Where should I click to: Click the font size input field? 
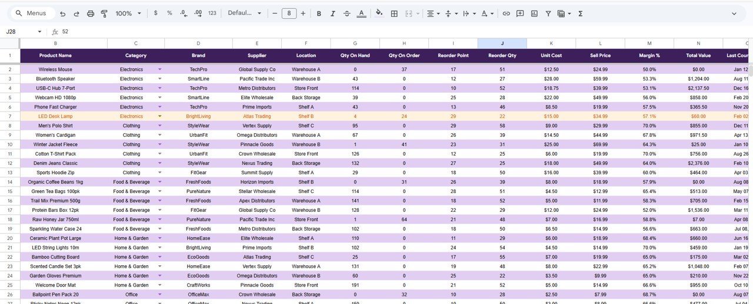click(x=289, y=13)
